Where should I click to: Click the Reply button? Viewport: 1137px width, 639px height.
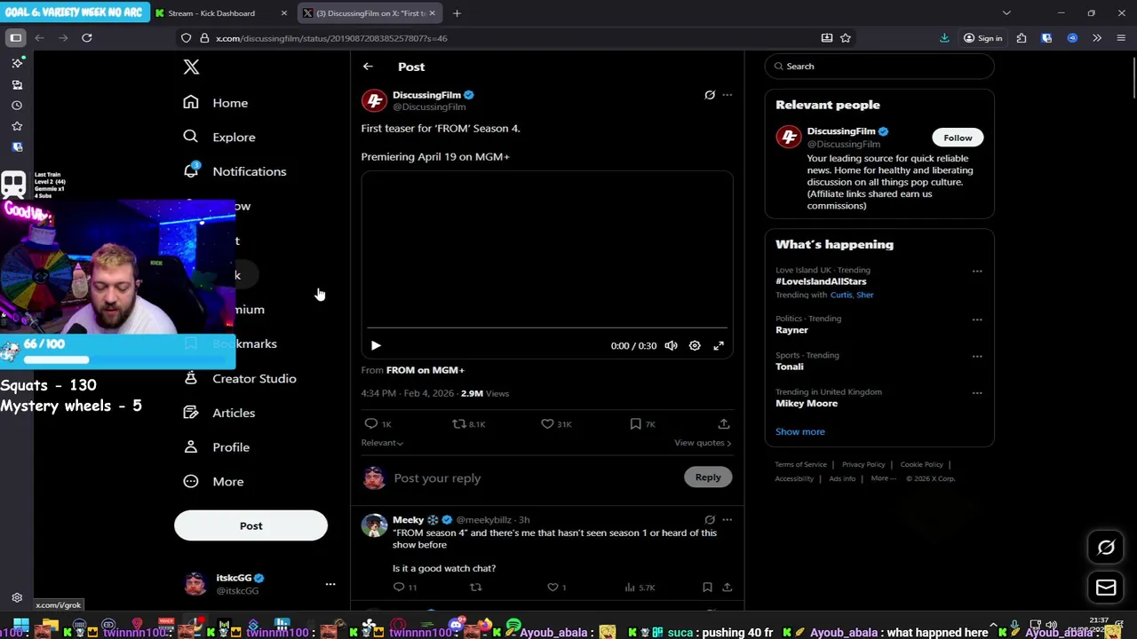pos(708,477)
